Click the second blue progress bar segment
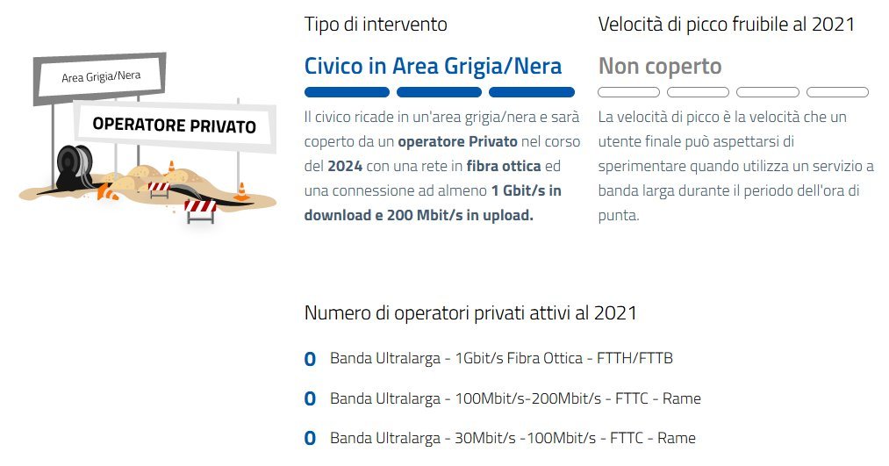Screen dimensions: 889x466 tap(439, 92)
